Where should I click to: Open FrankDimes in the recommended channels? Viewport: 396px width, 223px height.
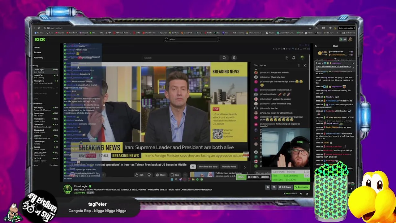click(45, 120)
